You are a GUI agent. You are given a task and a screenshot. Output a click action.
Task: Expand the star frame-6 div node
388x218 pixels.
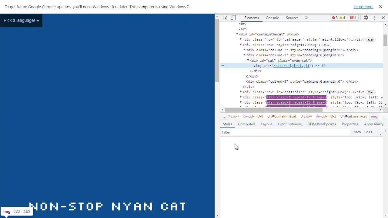(x=241, y=102)
